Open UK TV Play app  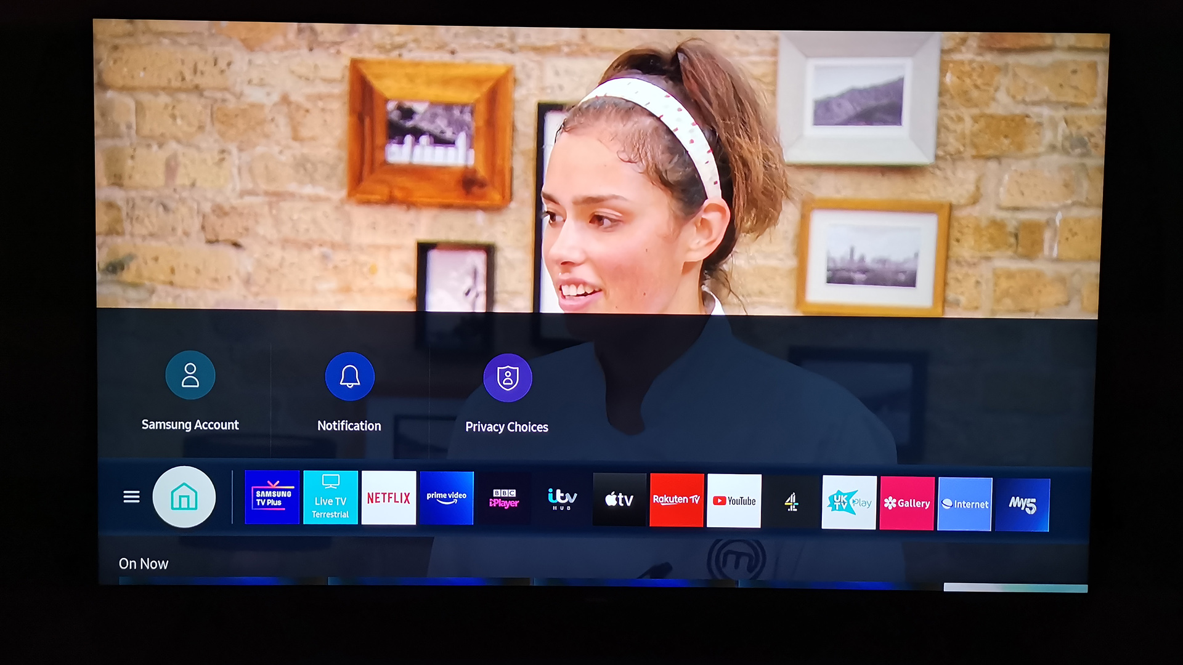point(848,500)
